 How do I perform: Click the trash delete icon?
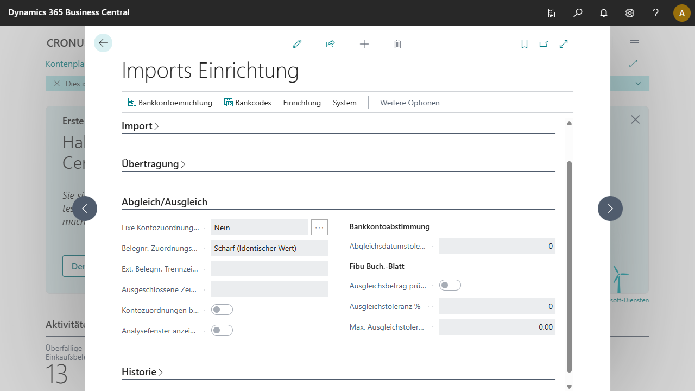[397, 44]
